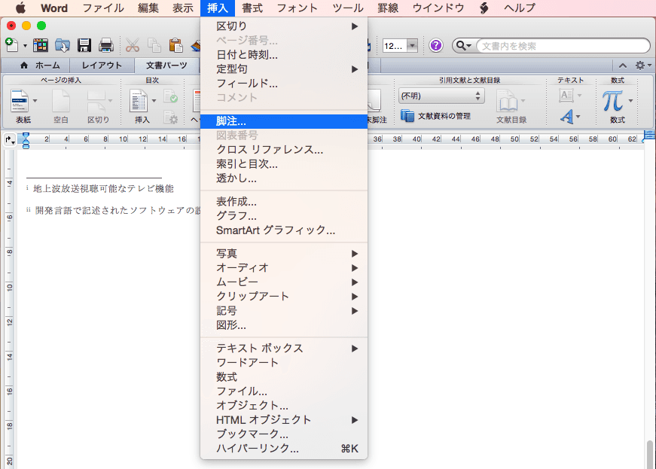Choose ワードアート menu item
656x469 pixels.
coord(284,362)
